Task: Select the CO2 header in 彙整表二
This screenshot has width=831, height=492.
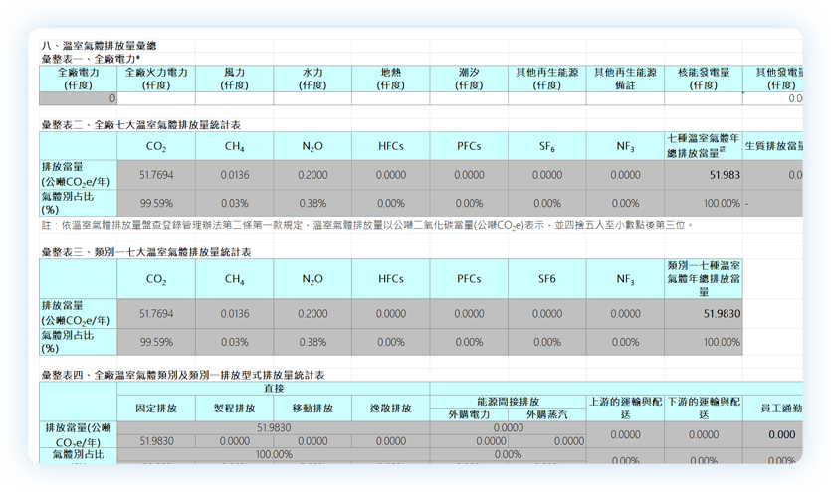Action: click(156, 146)
